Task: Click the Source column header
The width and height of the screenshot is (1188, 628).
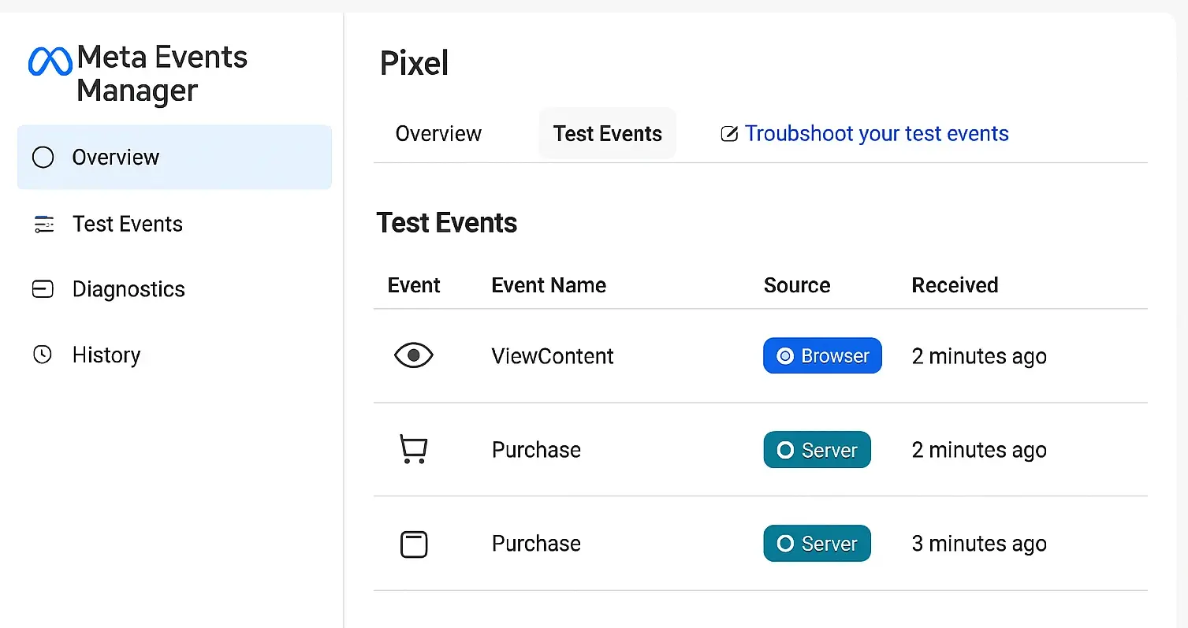Action: [796, 285]
